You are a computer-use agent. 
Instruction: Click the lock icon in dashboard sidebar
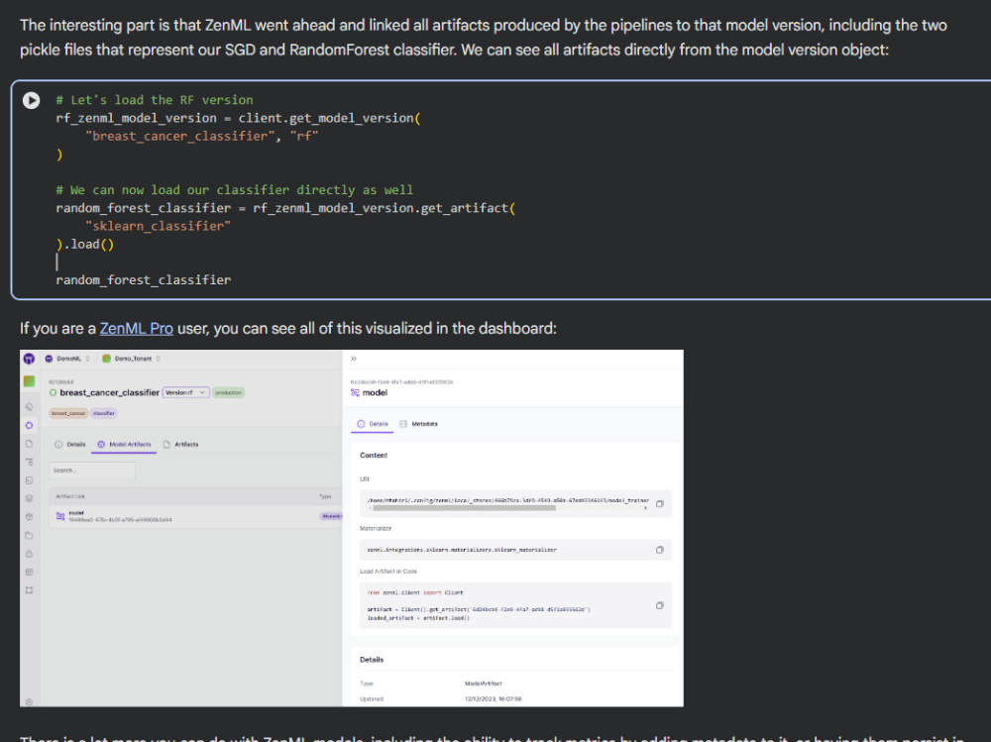click(x=29, y=554)
